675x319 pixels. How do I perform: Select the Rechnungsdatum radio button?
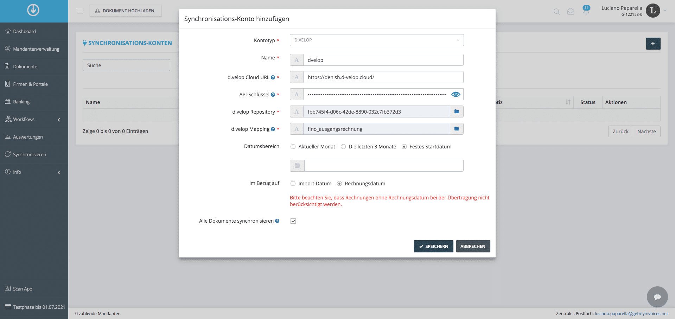pos(339,184)
